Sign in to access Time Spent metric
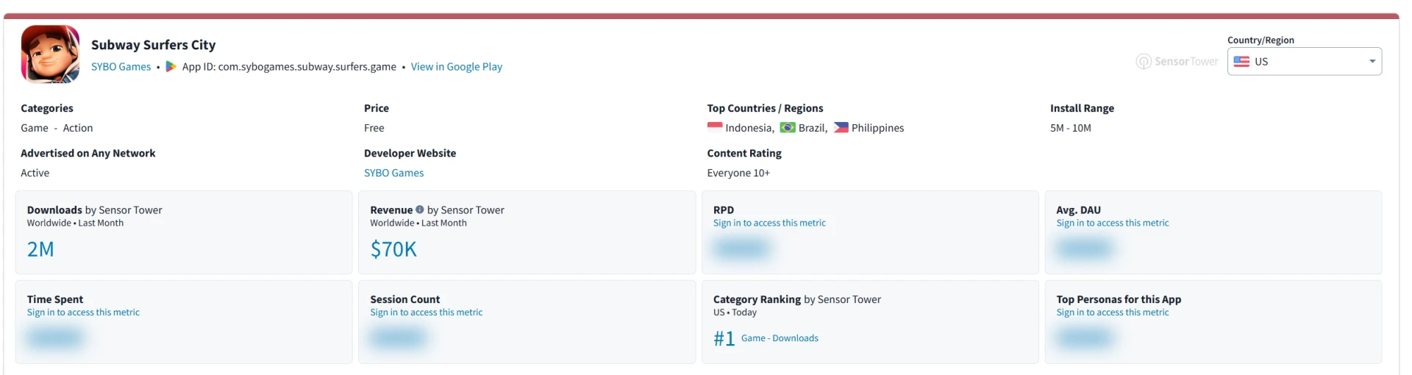1412x375 pixels. point(83,312)
